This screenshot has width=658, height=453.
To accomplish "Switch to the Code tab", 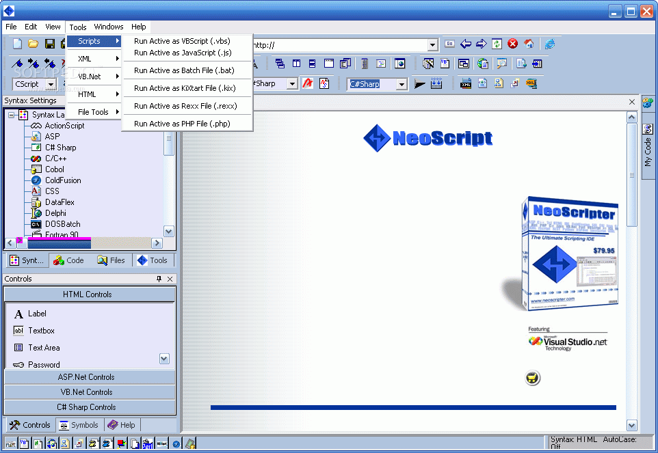I will 69,260.
